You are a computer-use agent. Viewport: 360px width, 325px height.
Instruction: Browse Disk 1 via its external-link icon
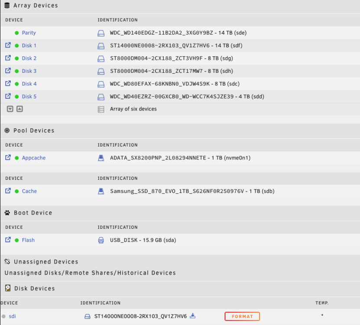point(8,45)
